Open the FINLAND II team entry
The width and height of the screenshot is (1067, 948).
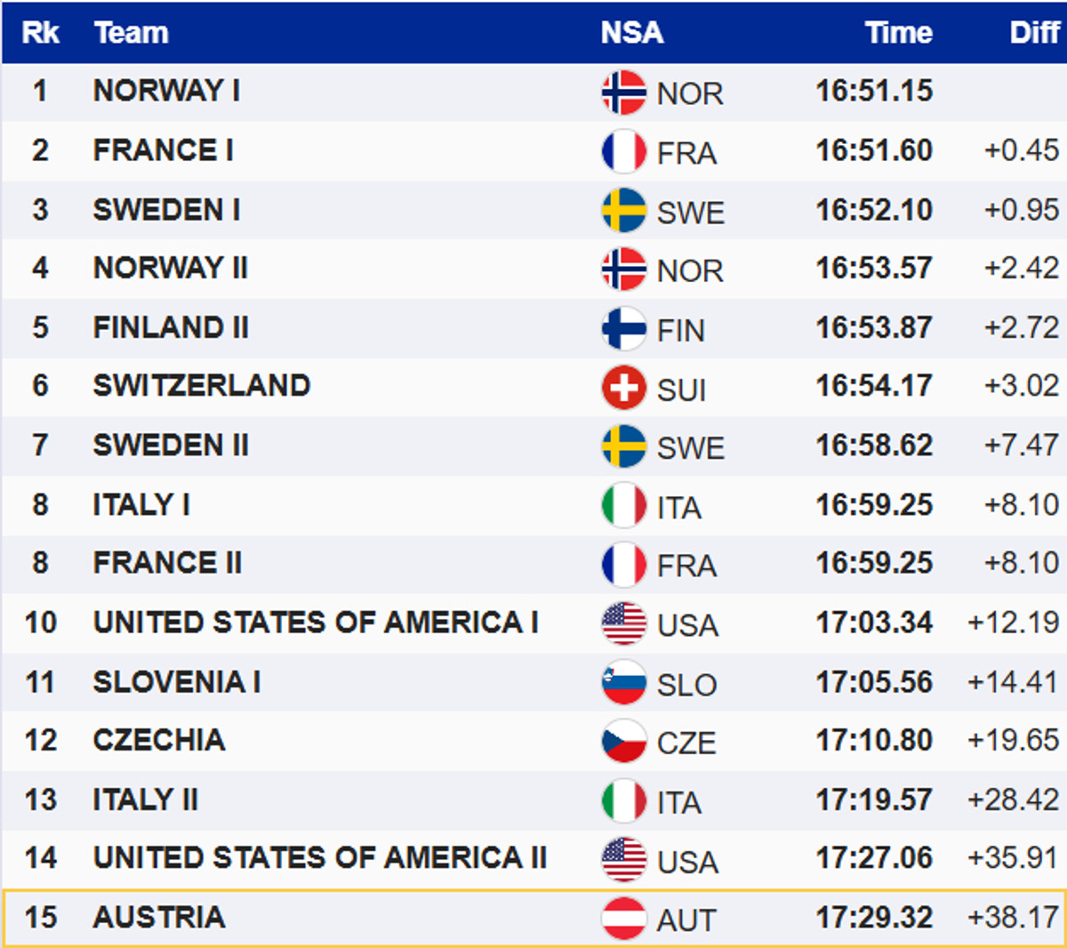[171, 327]
